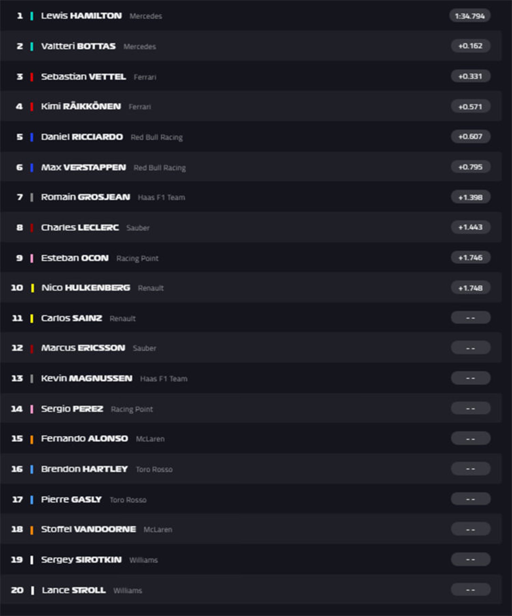
Task: Click the Sauber team label beside Ericsson
Action: click(145, 348)
